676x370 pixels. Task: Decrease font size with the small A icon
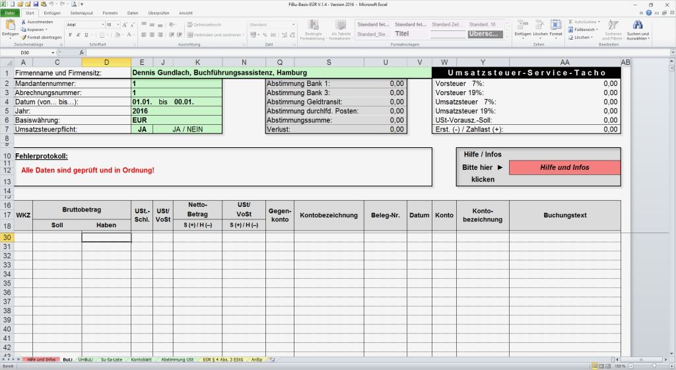click(132, 25)
